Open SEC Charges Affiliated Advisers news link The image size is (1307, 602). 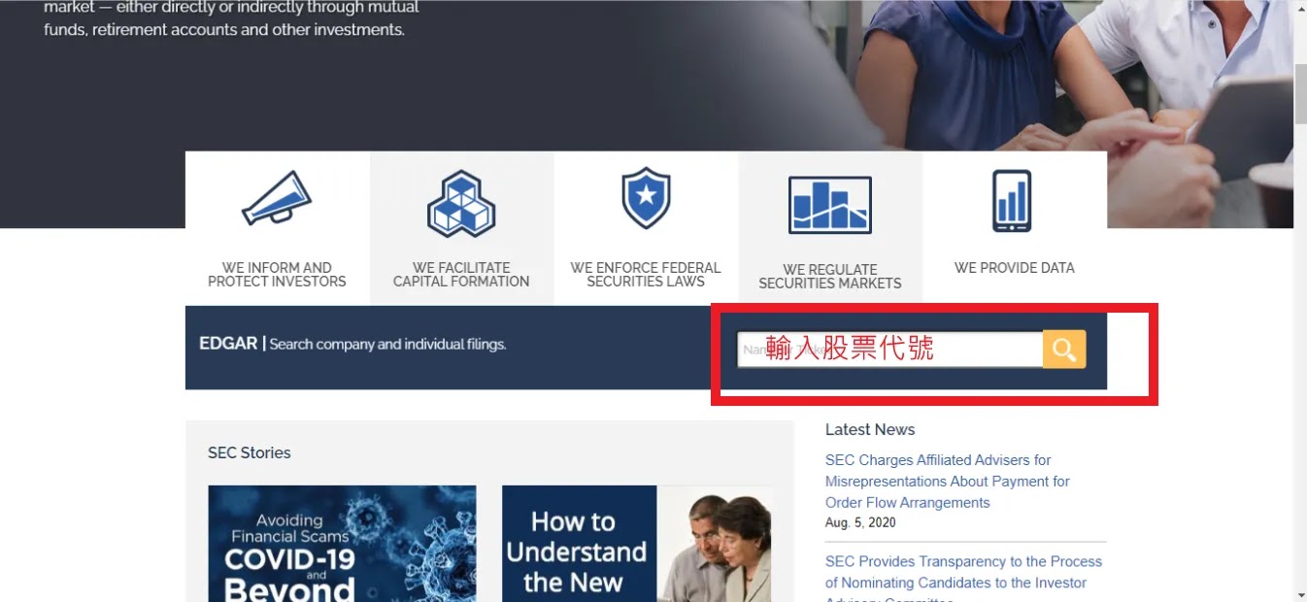click(948, 482)
